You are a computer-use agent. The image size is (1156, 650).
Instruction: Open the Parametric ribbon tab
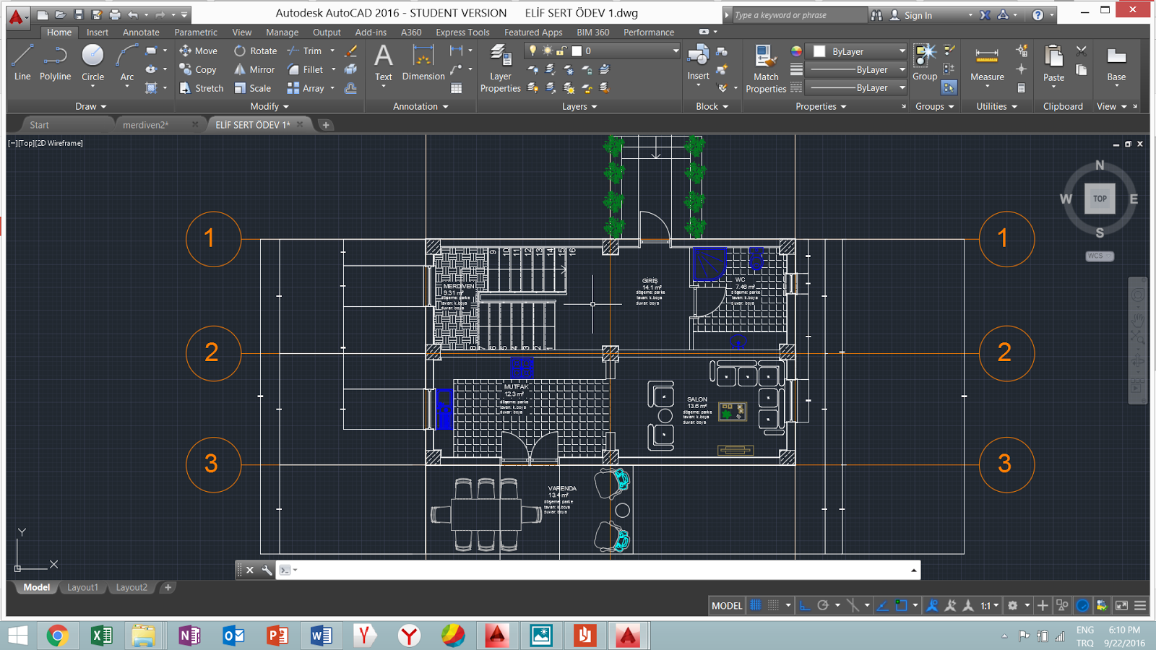[x=196, y=32]
